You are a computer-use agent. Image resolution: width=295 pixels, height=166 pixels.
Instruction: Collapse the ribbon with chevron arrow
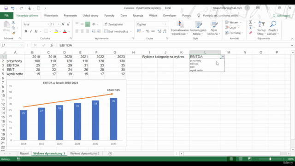tap(292, 39)
